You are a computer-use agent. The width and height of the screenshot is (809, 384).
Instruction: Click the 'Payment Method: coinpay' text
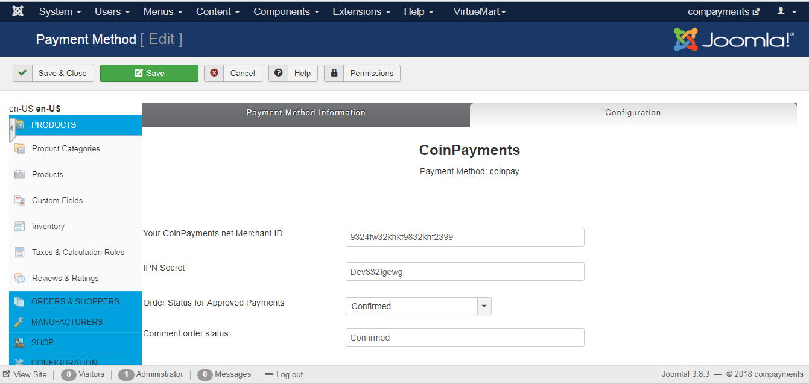(469, 171)
